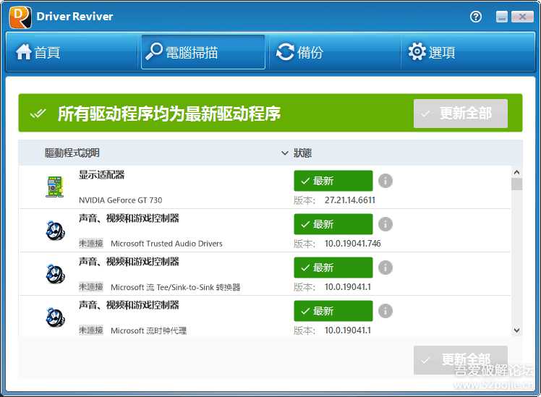Click 最新 status for Tee/Sink-to-Sink driver
This screenshot has width=541, height=397.
pyautogui.click(x=333, y=268)
